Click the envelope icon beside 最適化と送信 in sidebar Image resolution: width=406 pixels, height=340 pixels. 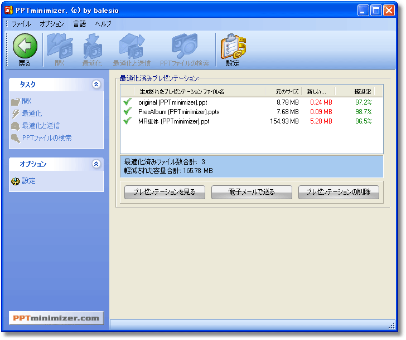coord(16,126)
